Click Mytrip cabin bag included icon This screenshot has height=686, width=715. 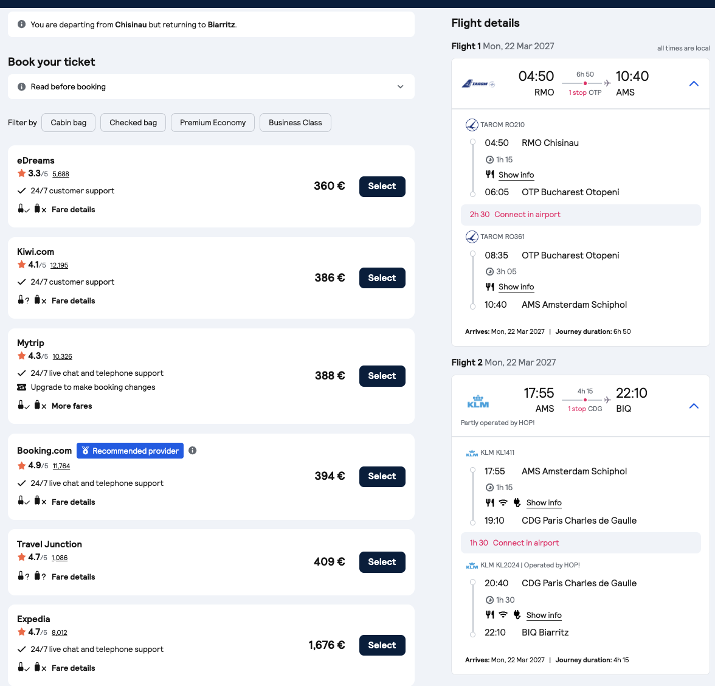click(23, 405)
